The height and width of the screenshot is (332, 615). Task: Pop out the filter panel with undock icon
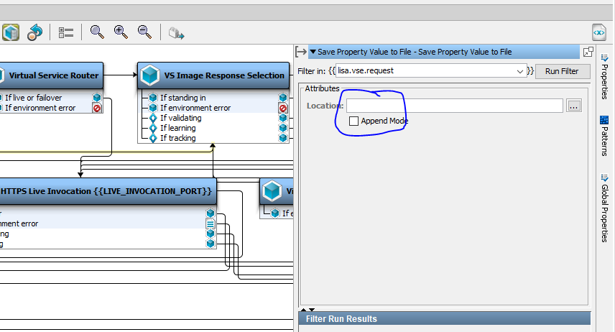[x=587, y=52]
